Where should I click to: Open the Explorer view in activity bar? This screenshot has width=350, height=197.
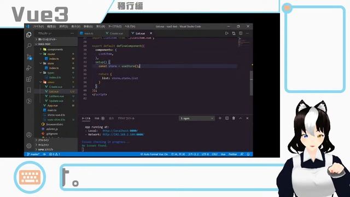coord(29,34)
